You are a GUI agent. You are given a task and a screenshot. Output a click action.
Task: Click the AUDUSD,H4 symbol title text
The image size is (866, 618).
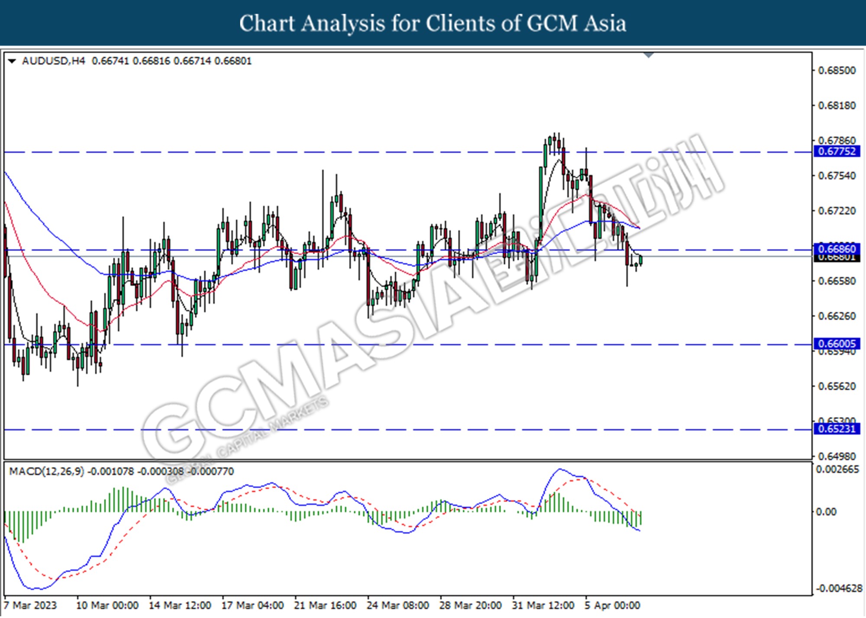pos(53,61)
